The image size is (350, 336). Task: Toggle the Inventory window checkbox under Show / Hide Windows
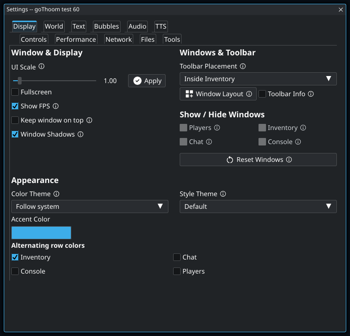[262, 128]
